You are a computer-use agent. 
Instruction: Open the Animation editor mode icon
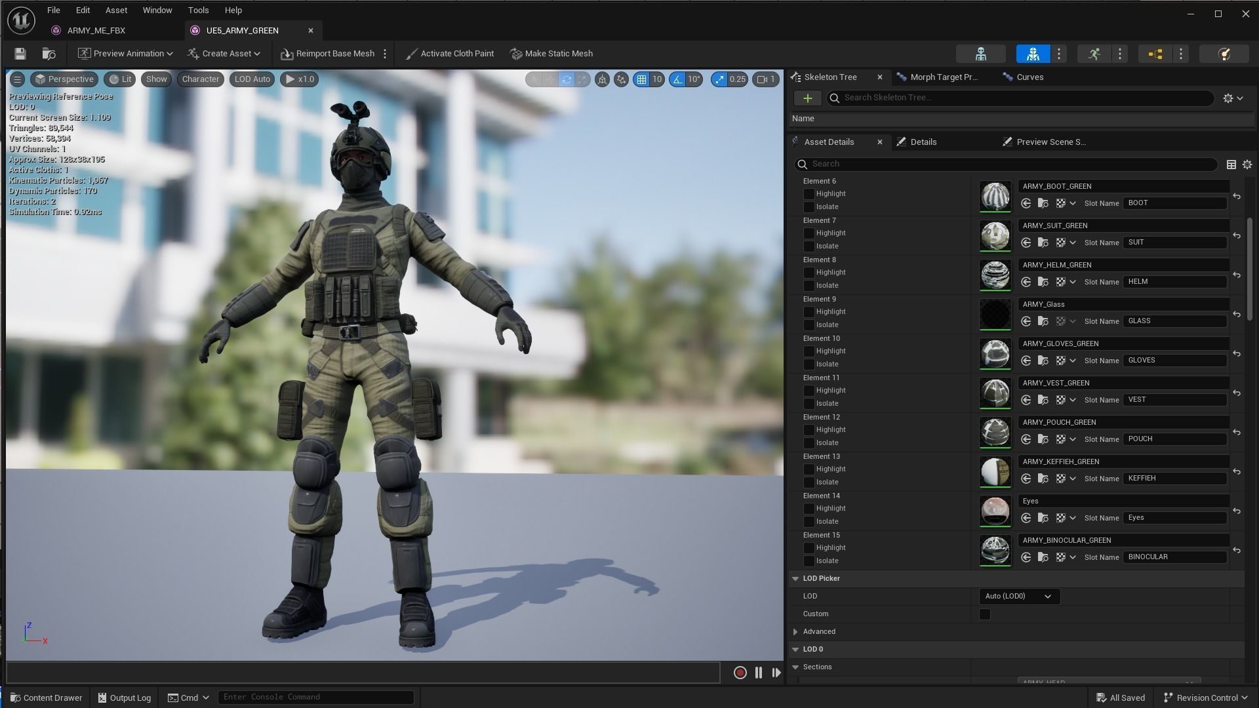pyautogui.click(x=1094, y=54)
